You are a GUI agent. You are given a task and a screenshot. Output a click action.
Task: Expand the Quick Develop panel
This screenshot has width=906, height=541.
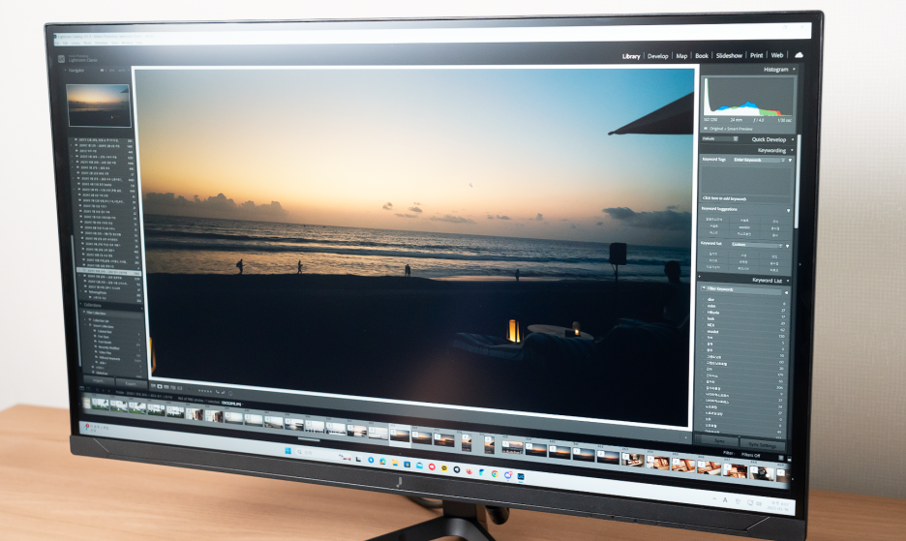pyautogui.click(x=794, y=139)
